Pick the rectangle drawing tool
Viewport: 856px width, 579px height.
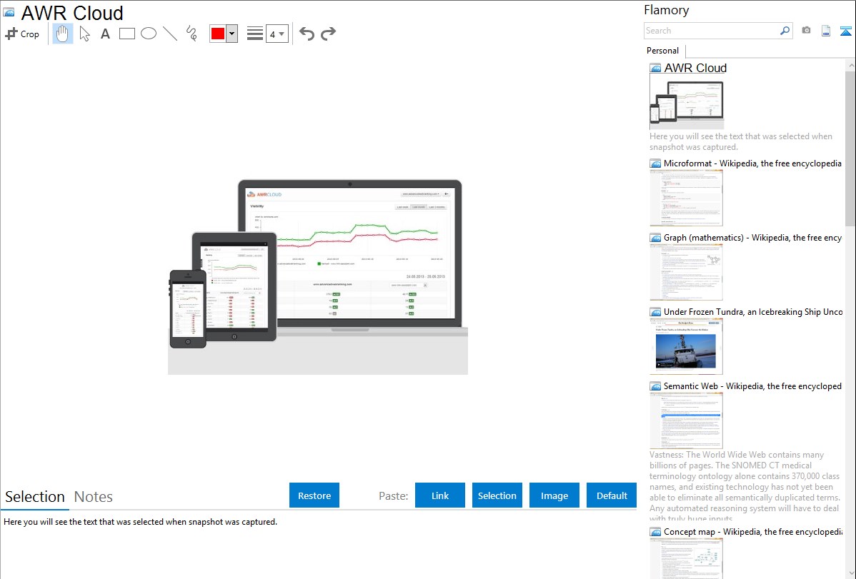pos(126,34)
